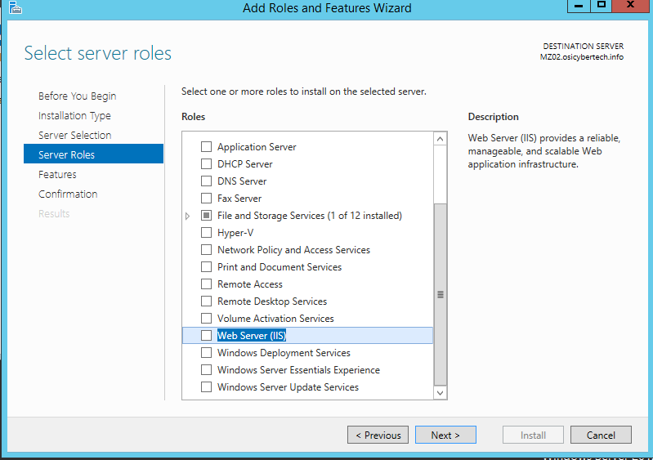This screenshot has width=653, height=460.
Task: Click the Install button
Action: coord(533,435)
